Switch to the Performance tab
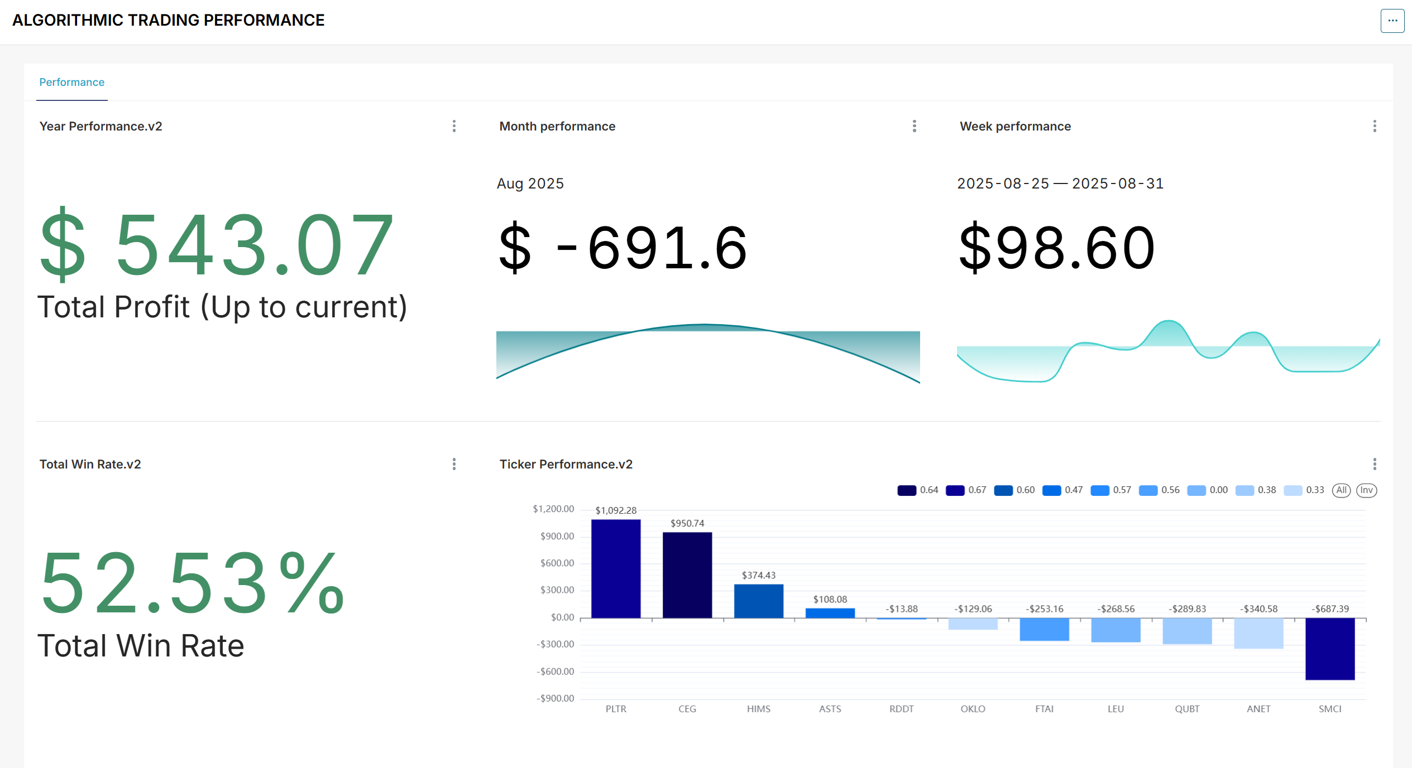 [x=71, y=83]
